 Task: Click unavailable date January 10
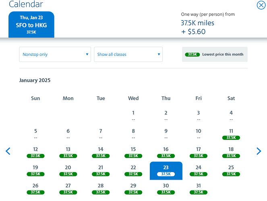[x=199, y=134]
